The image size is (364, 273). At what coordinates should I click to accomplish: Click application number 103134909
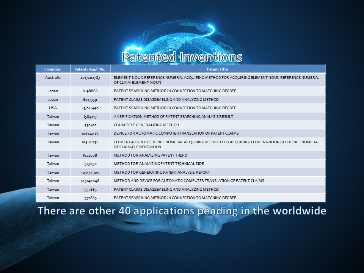point(90,173)
